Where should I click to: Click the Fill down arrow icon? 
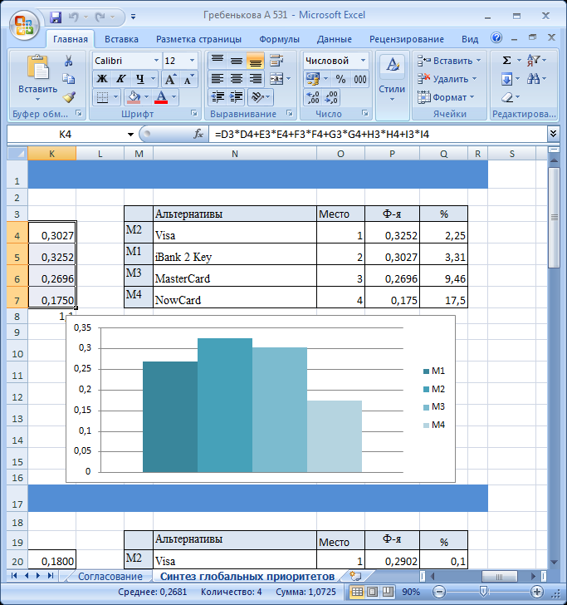pyautogui.click(x=506, y=79)
